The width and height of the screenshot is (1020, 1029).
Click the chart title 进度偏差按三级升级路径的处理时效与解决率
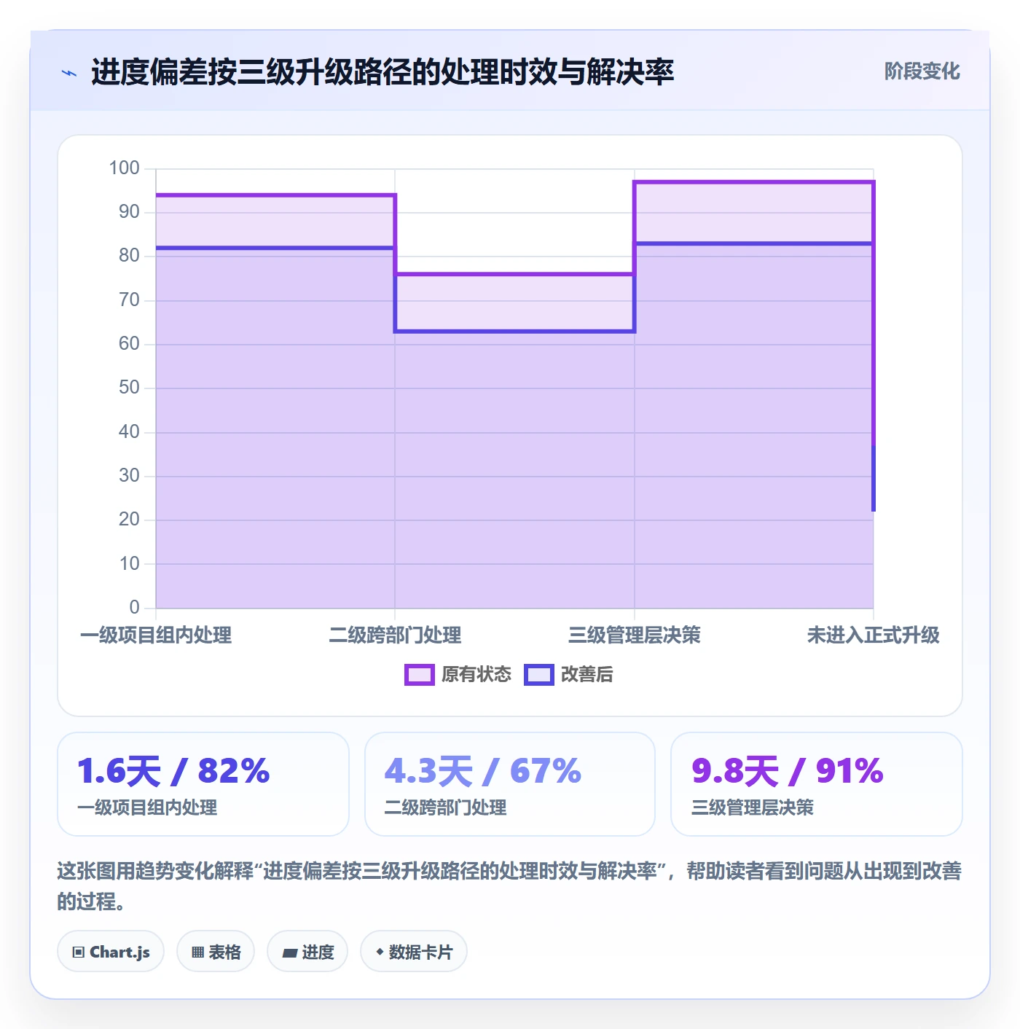click(382, 72)
